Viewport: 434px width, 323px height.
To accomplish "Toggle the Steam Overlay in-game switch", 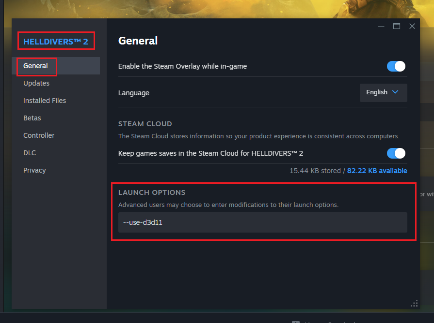I will (396, 66).
